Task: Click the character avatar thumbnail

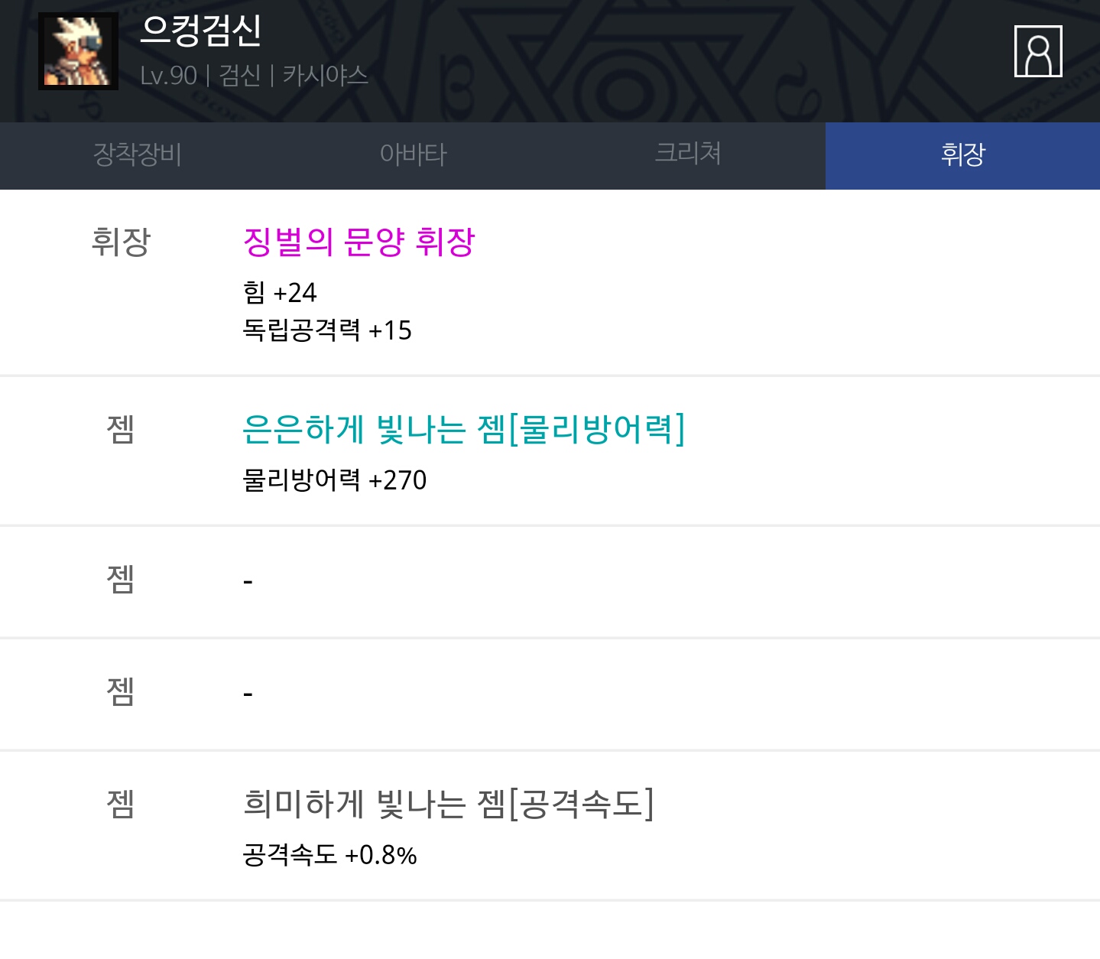Action: tap(78, 51)
